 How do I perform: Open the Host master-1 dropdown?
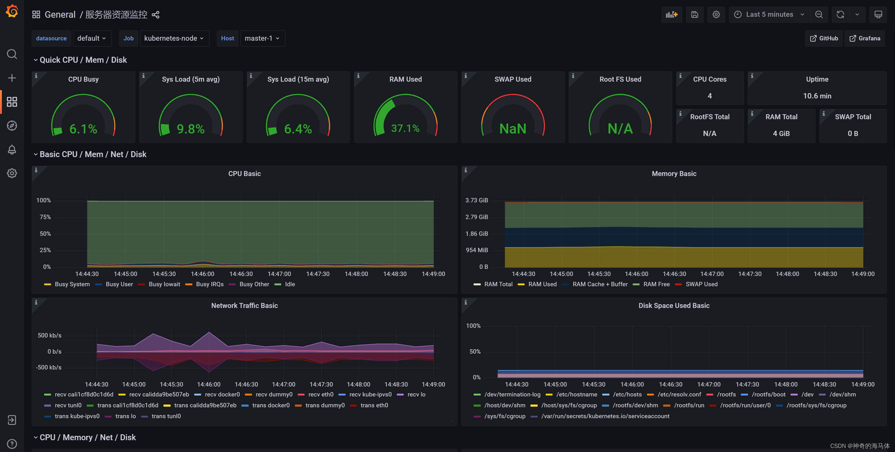click(262, 38)
